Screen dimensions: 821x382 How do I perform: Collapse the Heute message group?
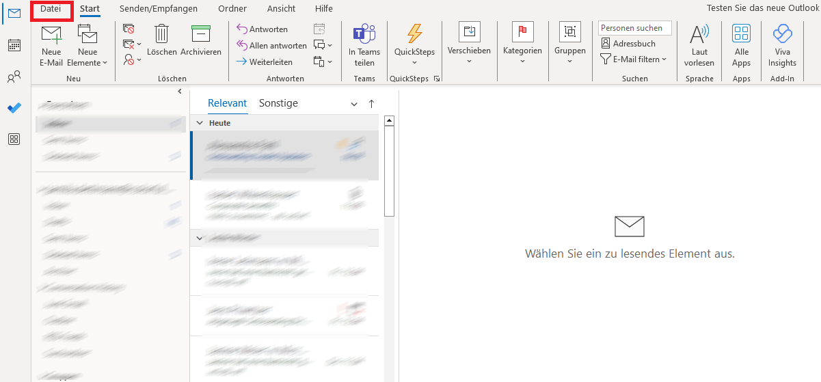coord(200,123)
